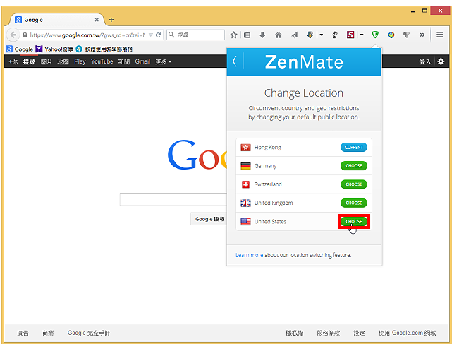459x344 pixels.
Task: Choose Germany location
Action: coord(354,166)
